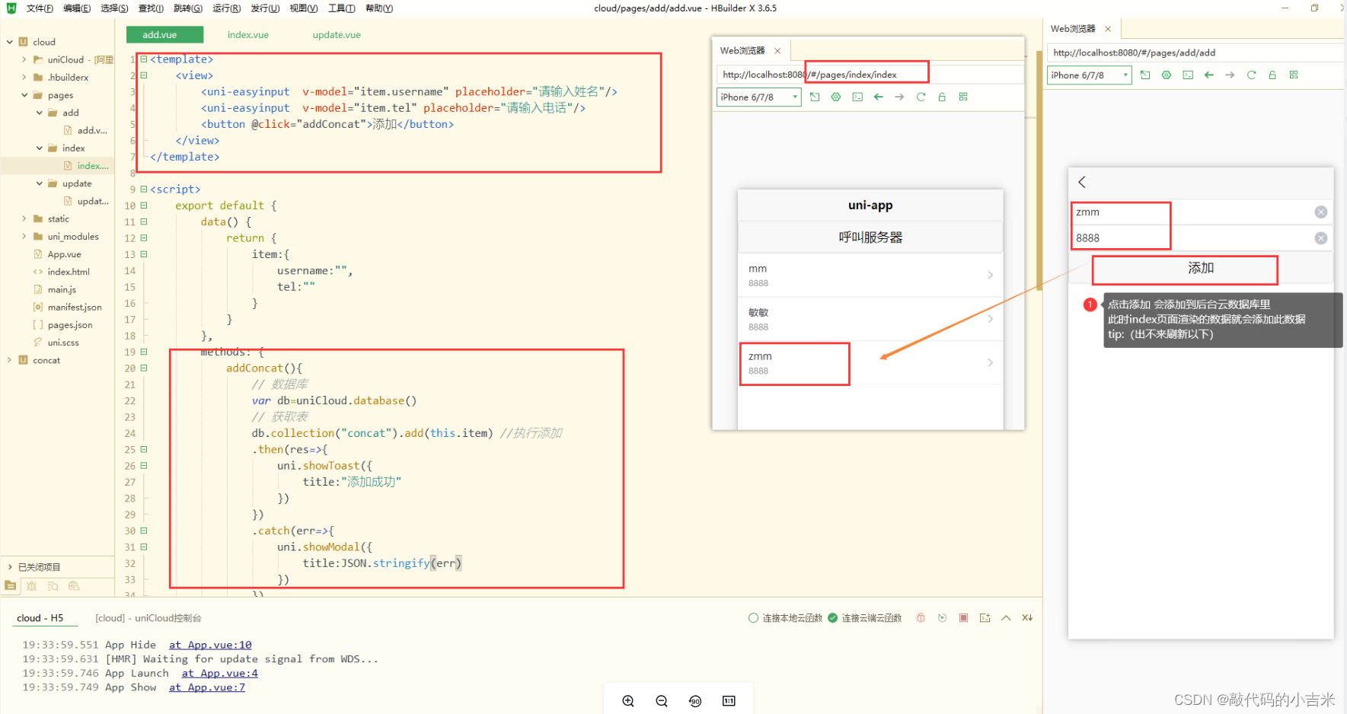1347x714 pixels.
Task: Collapse the console panel with up chevron
Action: pyautogui.click(x=1006, y=618)
